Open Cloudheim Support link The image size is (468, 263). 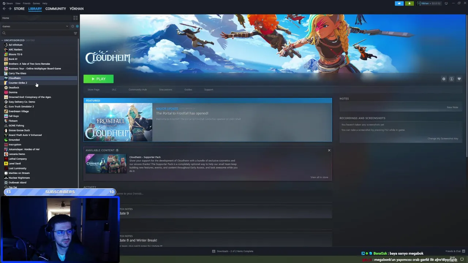click(x=208, y=89)
